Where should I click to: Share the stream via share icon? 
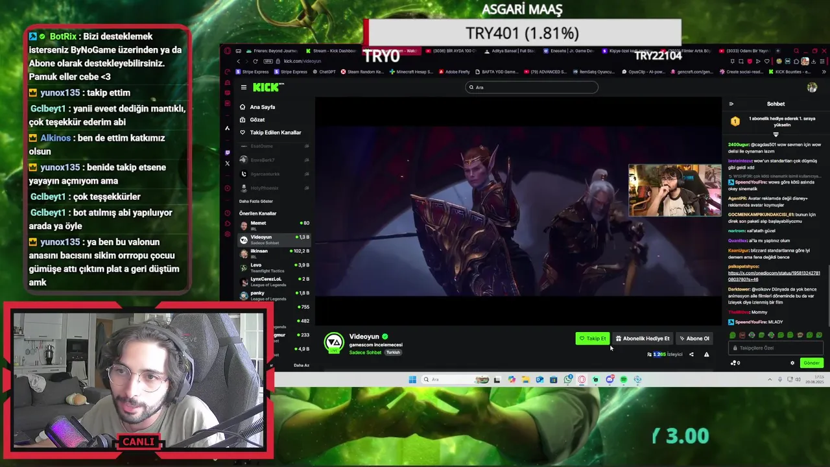click(691, 354)
